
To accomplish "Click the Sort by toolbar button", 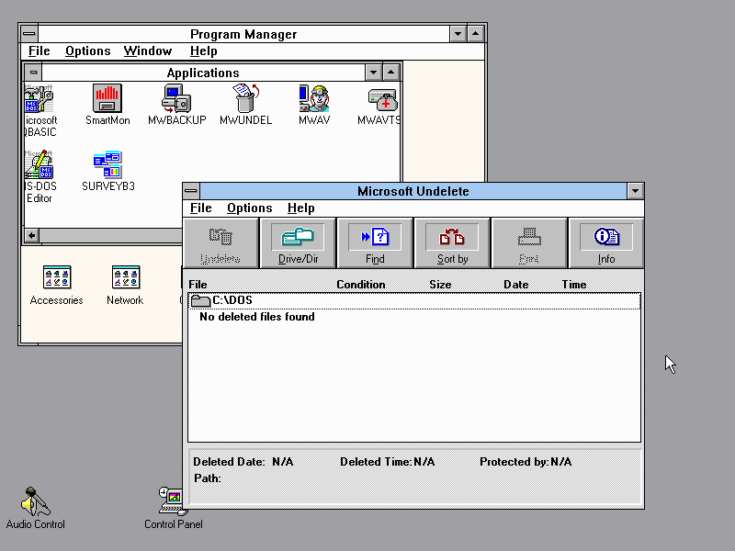I will coord(452,243).
